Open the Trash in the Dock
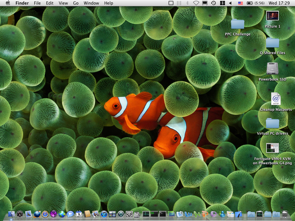Image resolution: width=295 pixels, height=221 pixels. pos(285,214)
